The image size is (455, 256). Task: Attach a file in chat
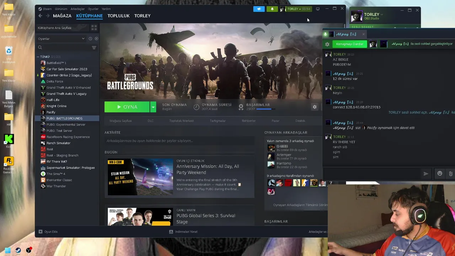(450, 173)
